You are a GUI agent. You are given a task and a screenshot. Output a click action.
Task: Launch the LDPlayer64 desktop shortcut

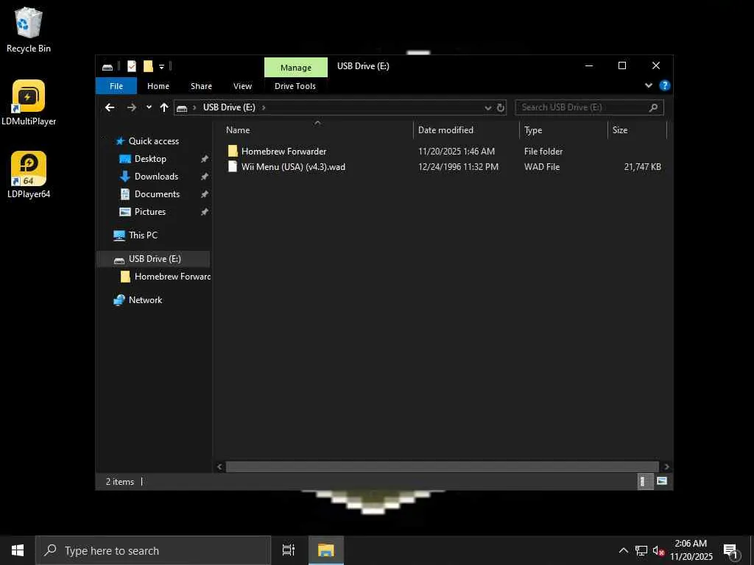(x=29, y=175)
